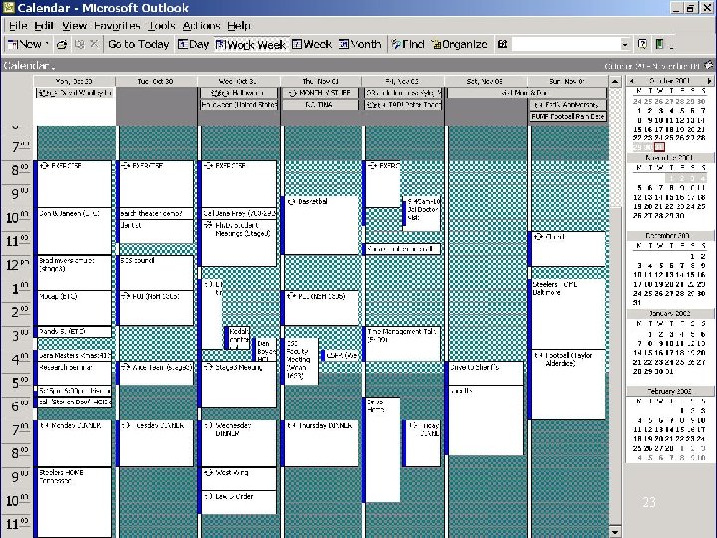Select the FURF Football Rain Date event
The width and height of the screenshot is (717, 538).
point(569,117)
